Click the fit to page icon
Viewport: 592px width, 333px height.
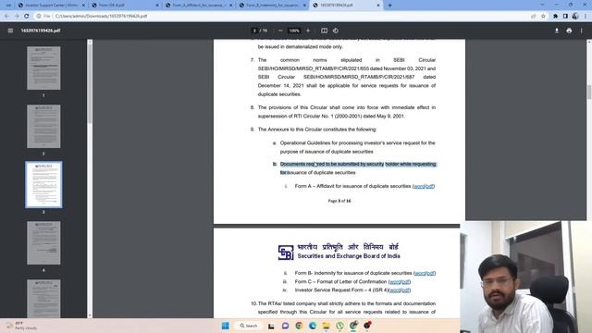click(x=324, y=31)
